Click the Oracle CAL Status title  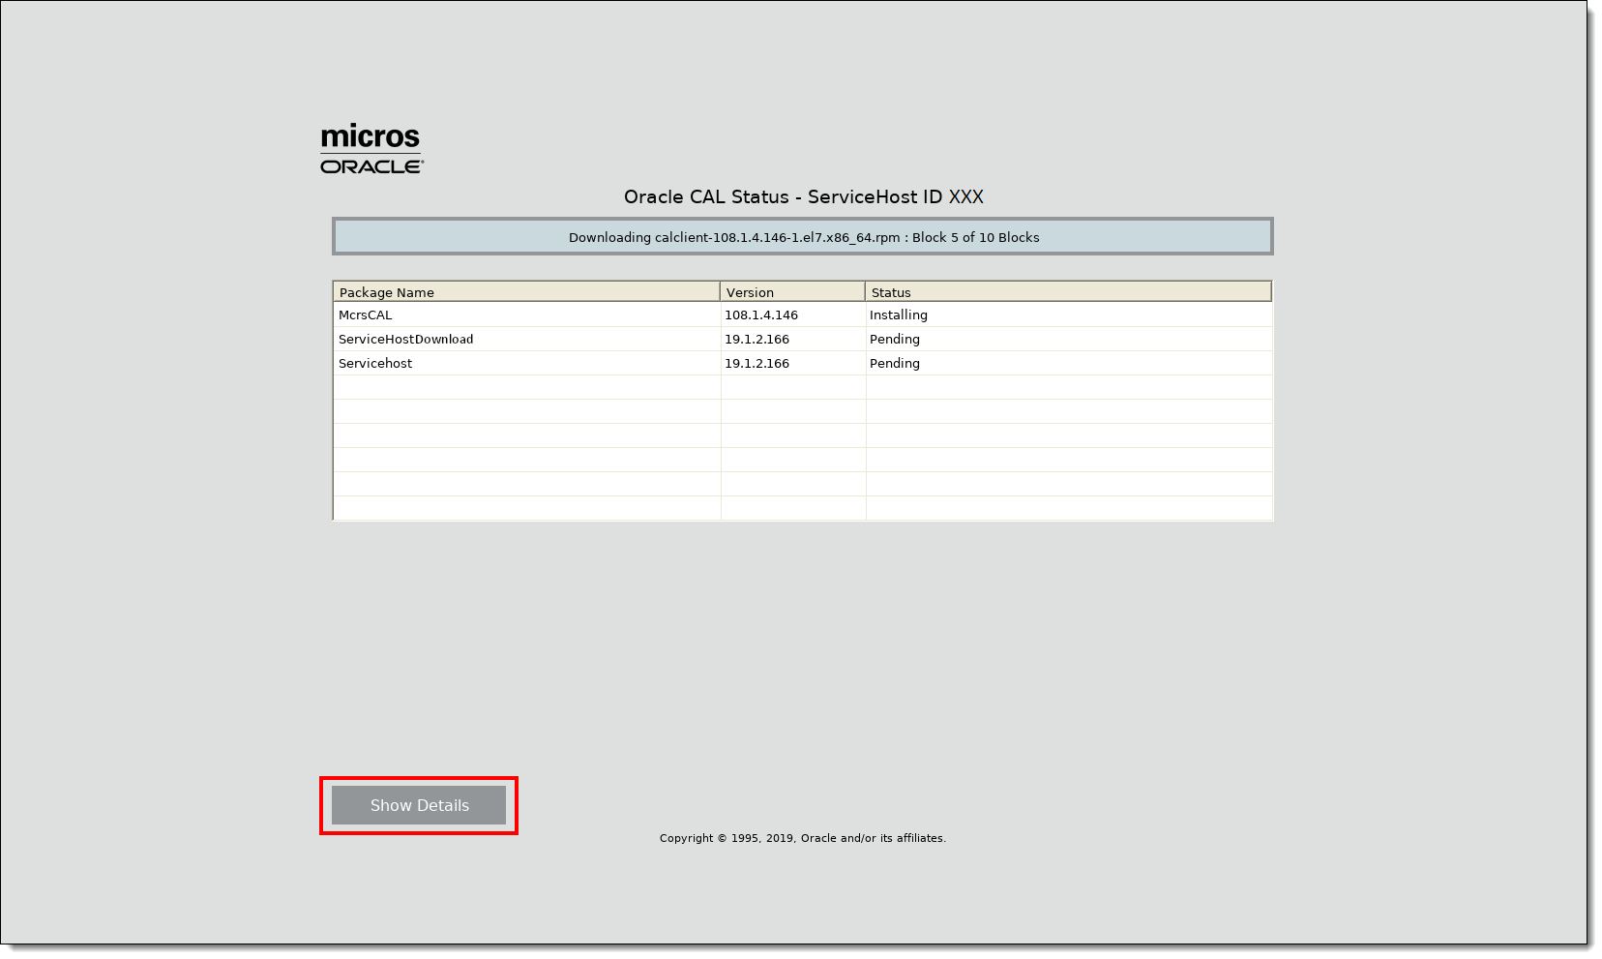(706, 197)
